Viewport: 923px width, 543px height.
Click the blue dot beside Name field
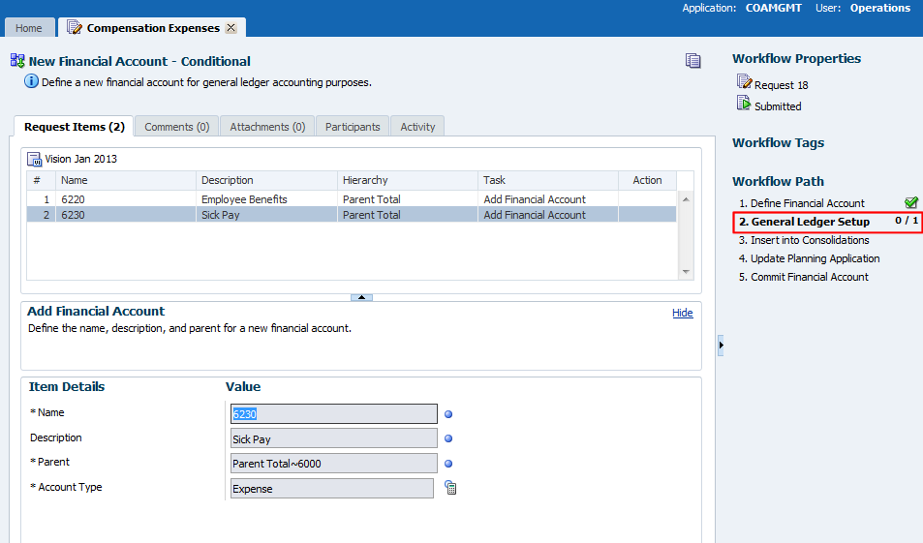coord(448,414)
